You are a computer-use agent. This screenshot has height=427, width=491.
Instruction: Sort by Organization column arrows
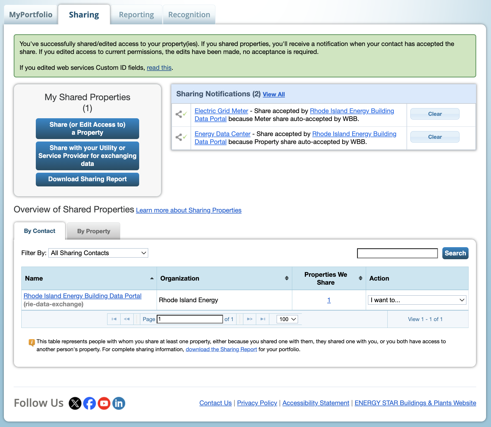click(287, 278)
